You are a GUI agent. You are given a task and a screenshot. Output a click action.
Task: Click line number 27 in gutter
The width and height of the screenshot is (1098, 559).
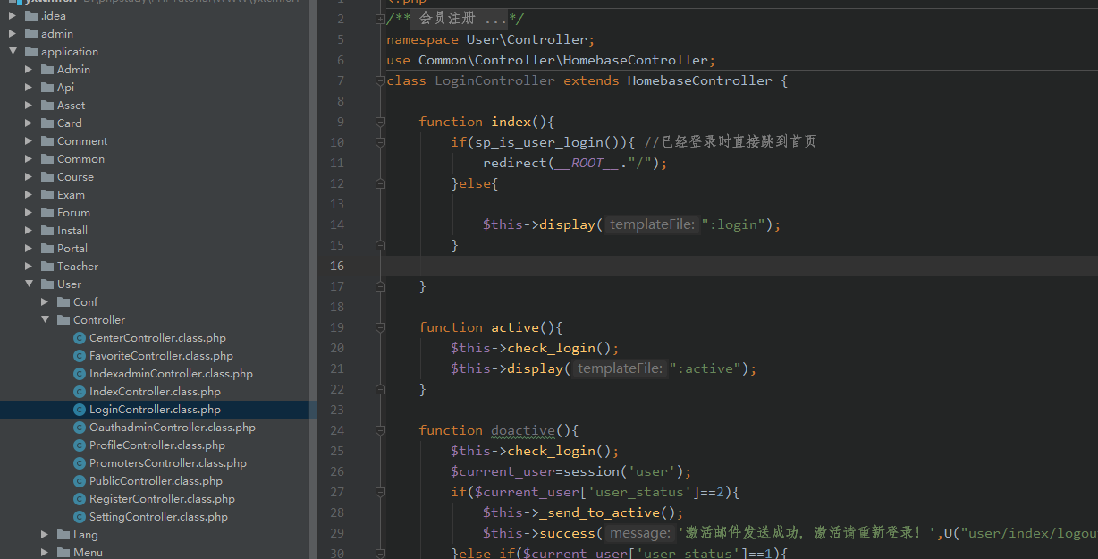pos(336,492)
